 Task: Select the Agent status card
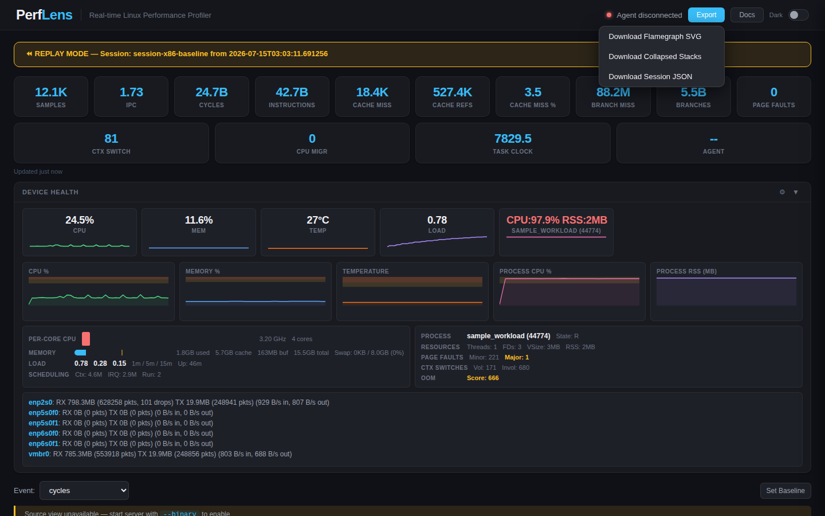(714, 143)
